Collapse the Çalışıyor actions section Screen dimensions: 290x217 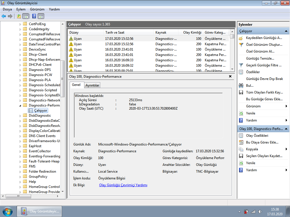pos(286,31)
